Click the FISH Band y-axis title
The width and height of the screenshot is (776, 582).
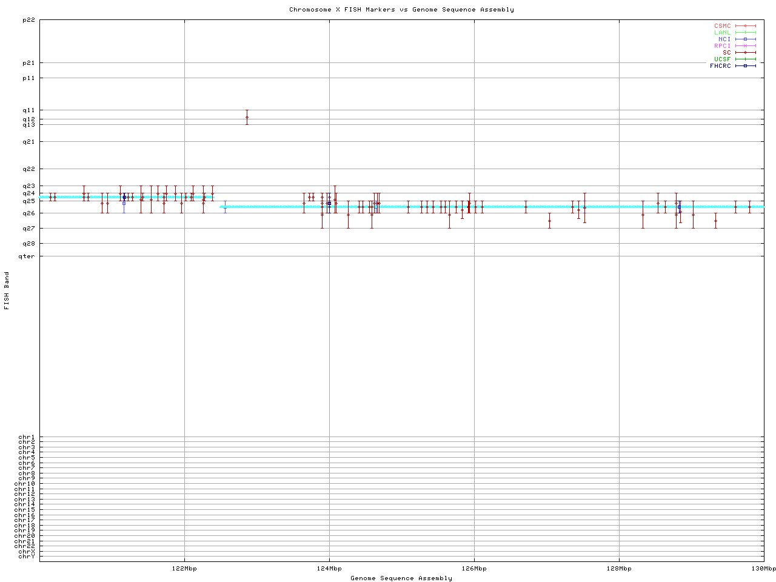7,290
